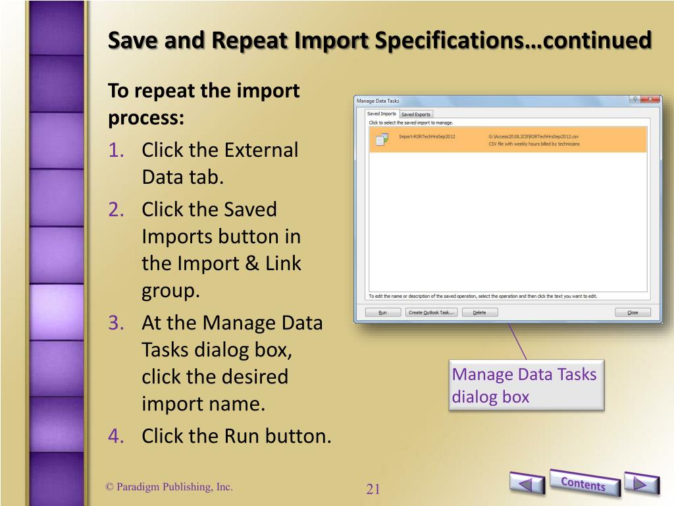Screen dimensions: 674x506
Task: Click the Paradigm Publishing copyright text
Action: click(169, 487)
